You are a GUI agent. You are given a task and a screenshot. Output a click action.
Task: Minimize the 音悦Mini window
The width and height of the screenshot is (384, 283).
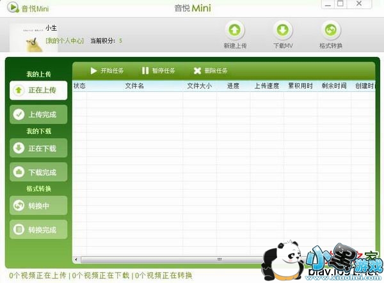pyautogui.click(x=328, y=4)
